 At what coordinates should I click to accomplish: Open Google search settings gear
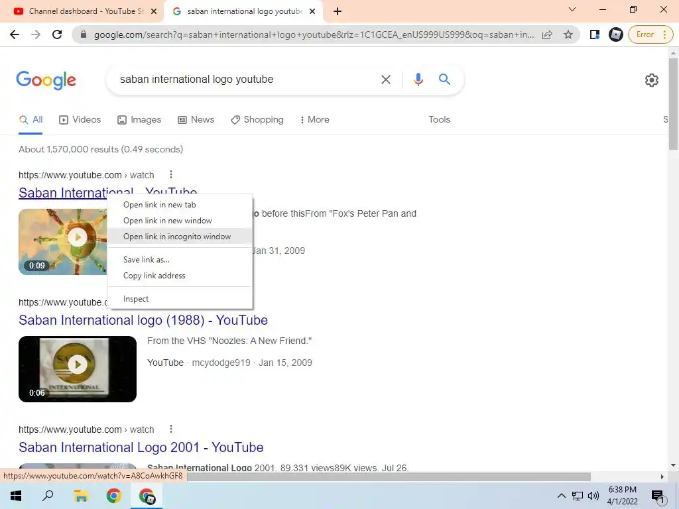651,80
